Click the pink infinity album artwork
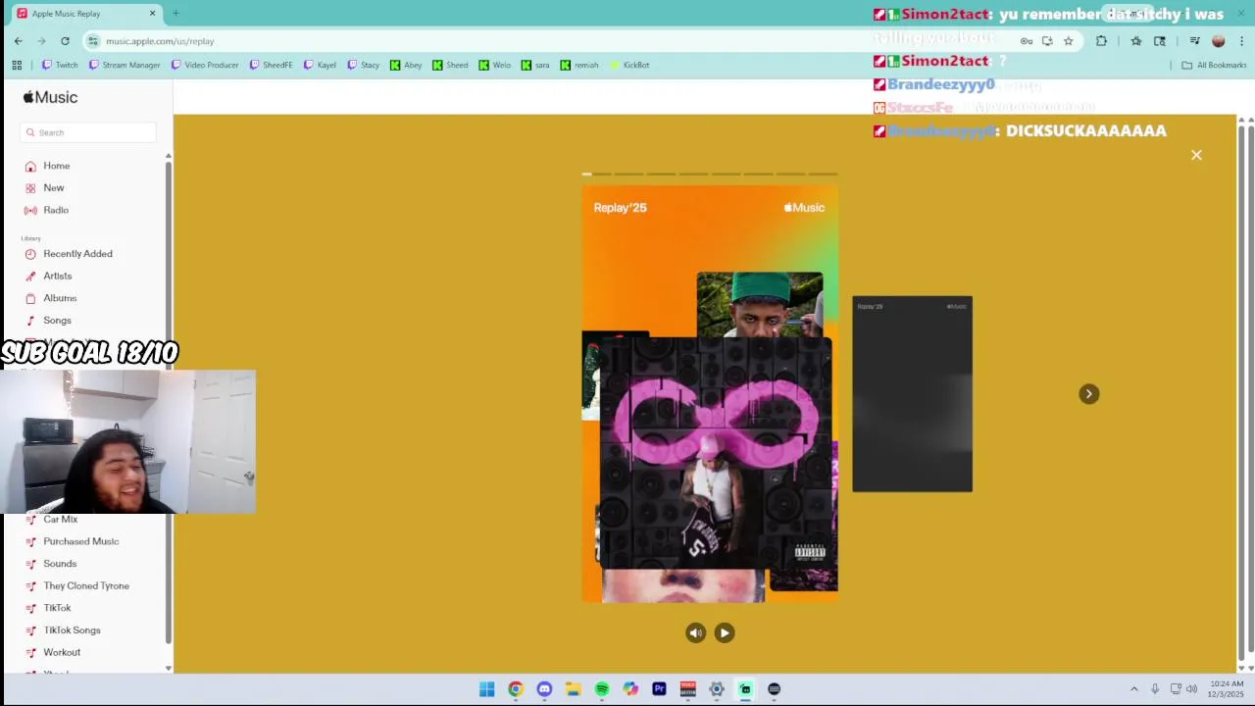Screen dimensions: 1255x706 tap(716, 453)
